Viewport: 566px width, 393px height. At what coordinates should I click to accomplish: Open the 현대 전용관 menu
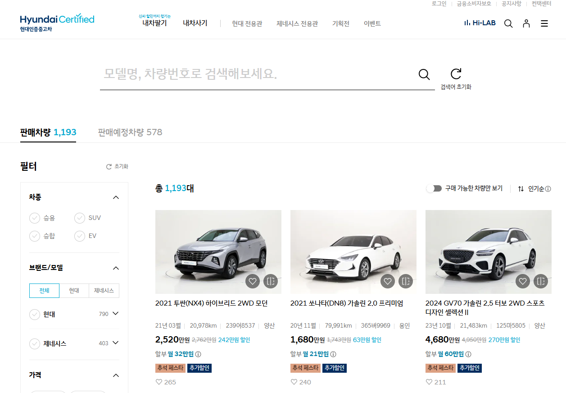click(x=247, y=23)
